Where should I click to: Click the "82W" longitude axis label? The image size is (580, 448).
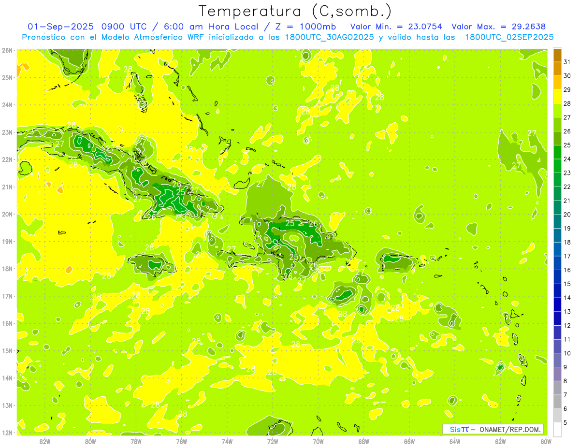coord(45,441)
